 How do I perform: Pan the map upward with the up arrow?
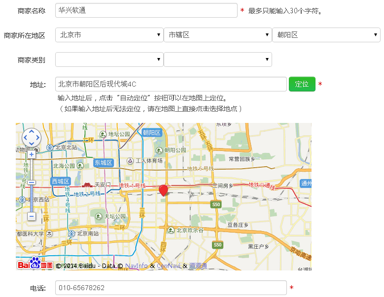coord(32,132)
